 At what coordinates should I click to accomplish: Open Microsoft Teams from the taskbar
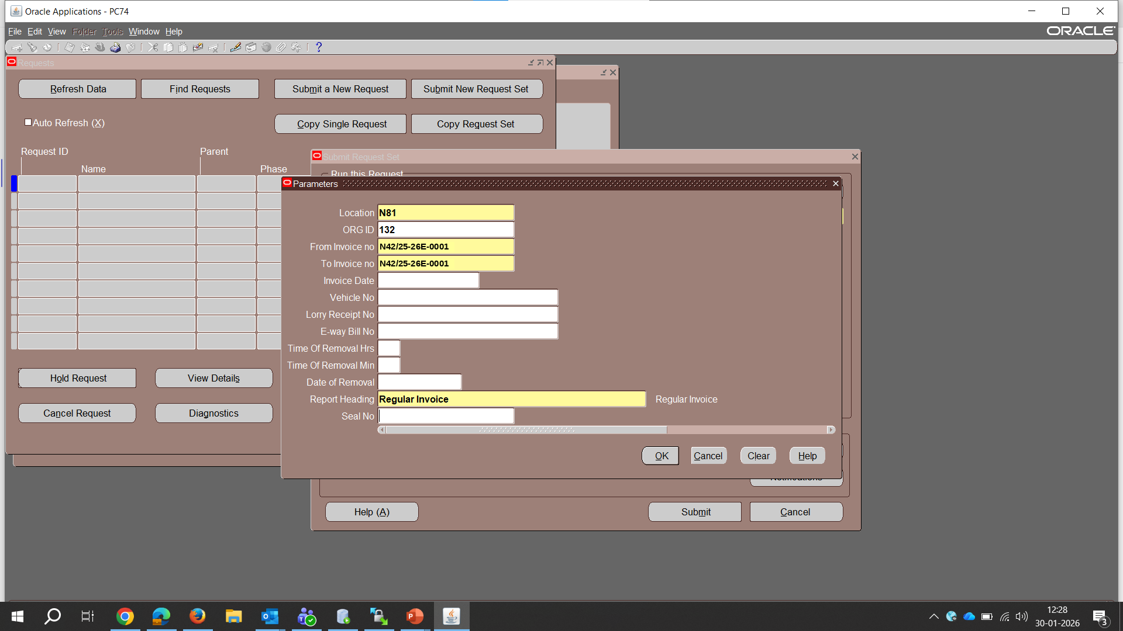[x=306, y=616]
